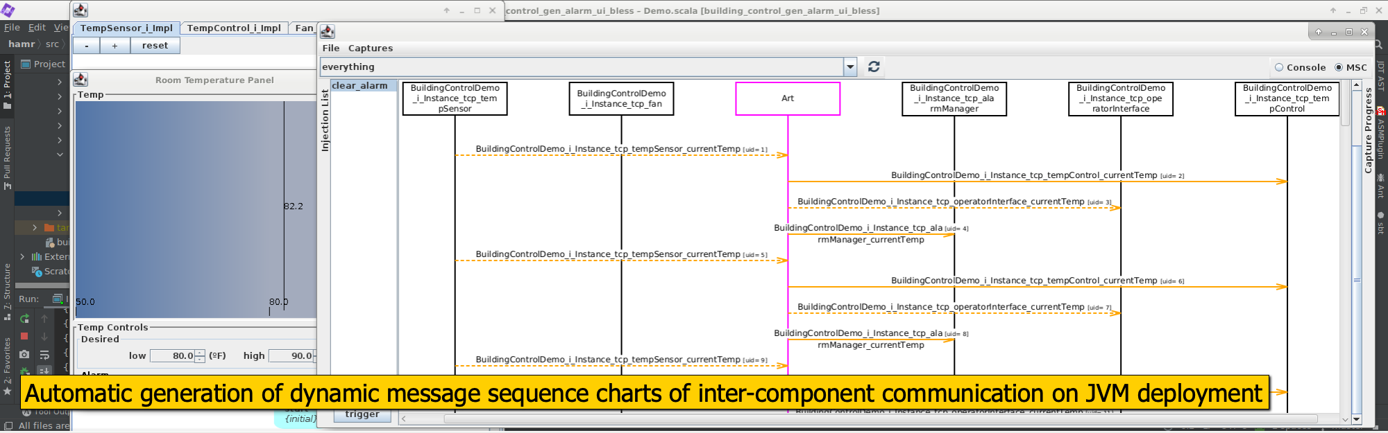Select clear_alarm in the Injection List
This screenshot has width=1388, height=433.
359,86
